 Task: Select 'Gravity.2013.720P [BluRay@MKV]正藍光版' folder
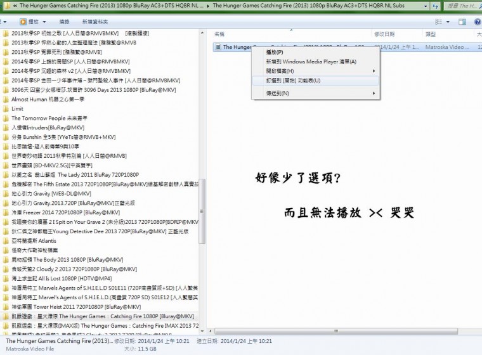(73, 203)
